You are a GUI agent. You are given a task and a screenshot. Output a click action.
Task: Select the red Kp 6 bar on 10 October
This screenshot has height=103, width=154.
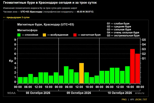(x=138, y=69)
